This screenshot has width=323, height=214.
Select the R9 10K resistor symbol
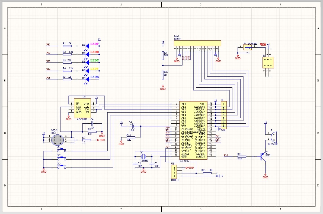(163, 56)
